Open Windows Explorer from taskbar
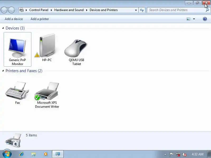Viewport: 211px width, 158px height. click(x=33, y=154)
